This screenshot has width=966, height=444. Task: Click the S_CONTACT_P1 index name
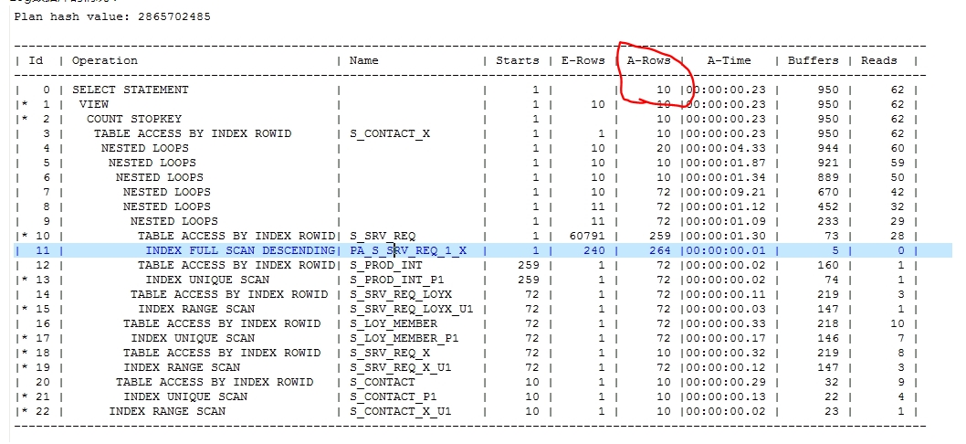point(394,396)
